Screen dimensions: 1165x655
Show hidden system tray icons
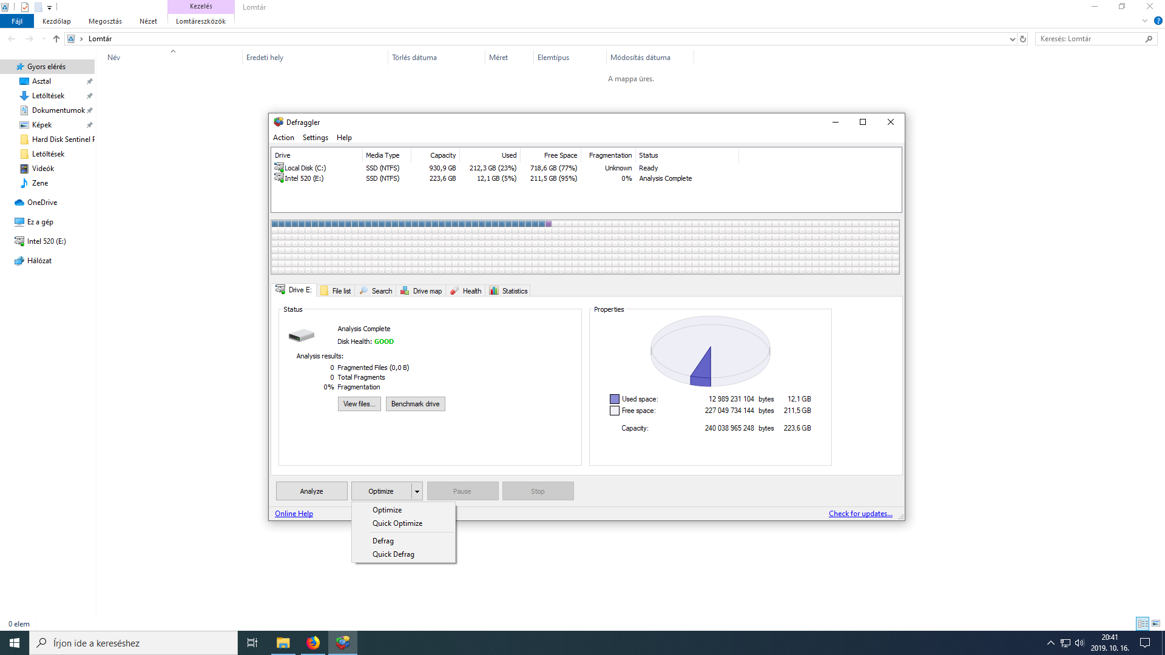pyautogui.click(x=1051, y=643)
